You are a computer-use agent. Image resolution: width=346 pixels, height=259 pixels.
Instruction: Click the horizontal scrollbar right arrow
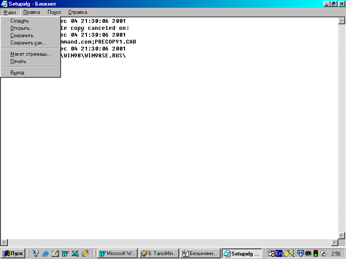point(335,243)
